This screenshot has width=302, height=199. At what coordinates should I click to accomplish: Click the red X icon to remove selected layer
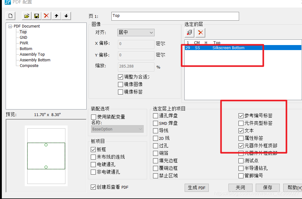pyautogui.click(x=200, y=32)
